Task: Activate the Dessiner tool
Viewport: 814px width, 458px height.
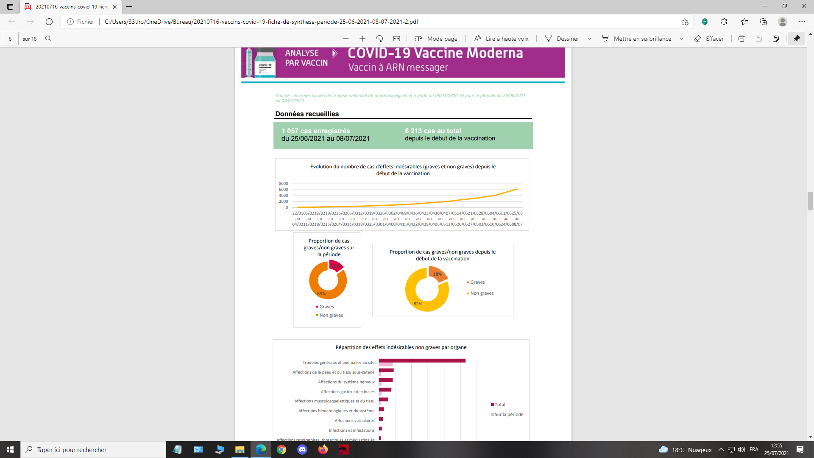Action: tap(562, 39)
